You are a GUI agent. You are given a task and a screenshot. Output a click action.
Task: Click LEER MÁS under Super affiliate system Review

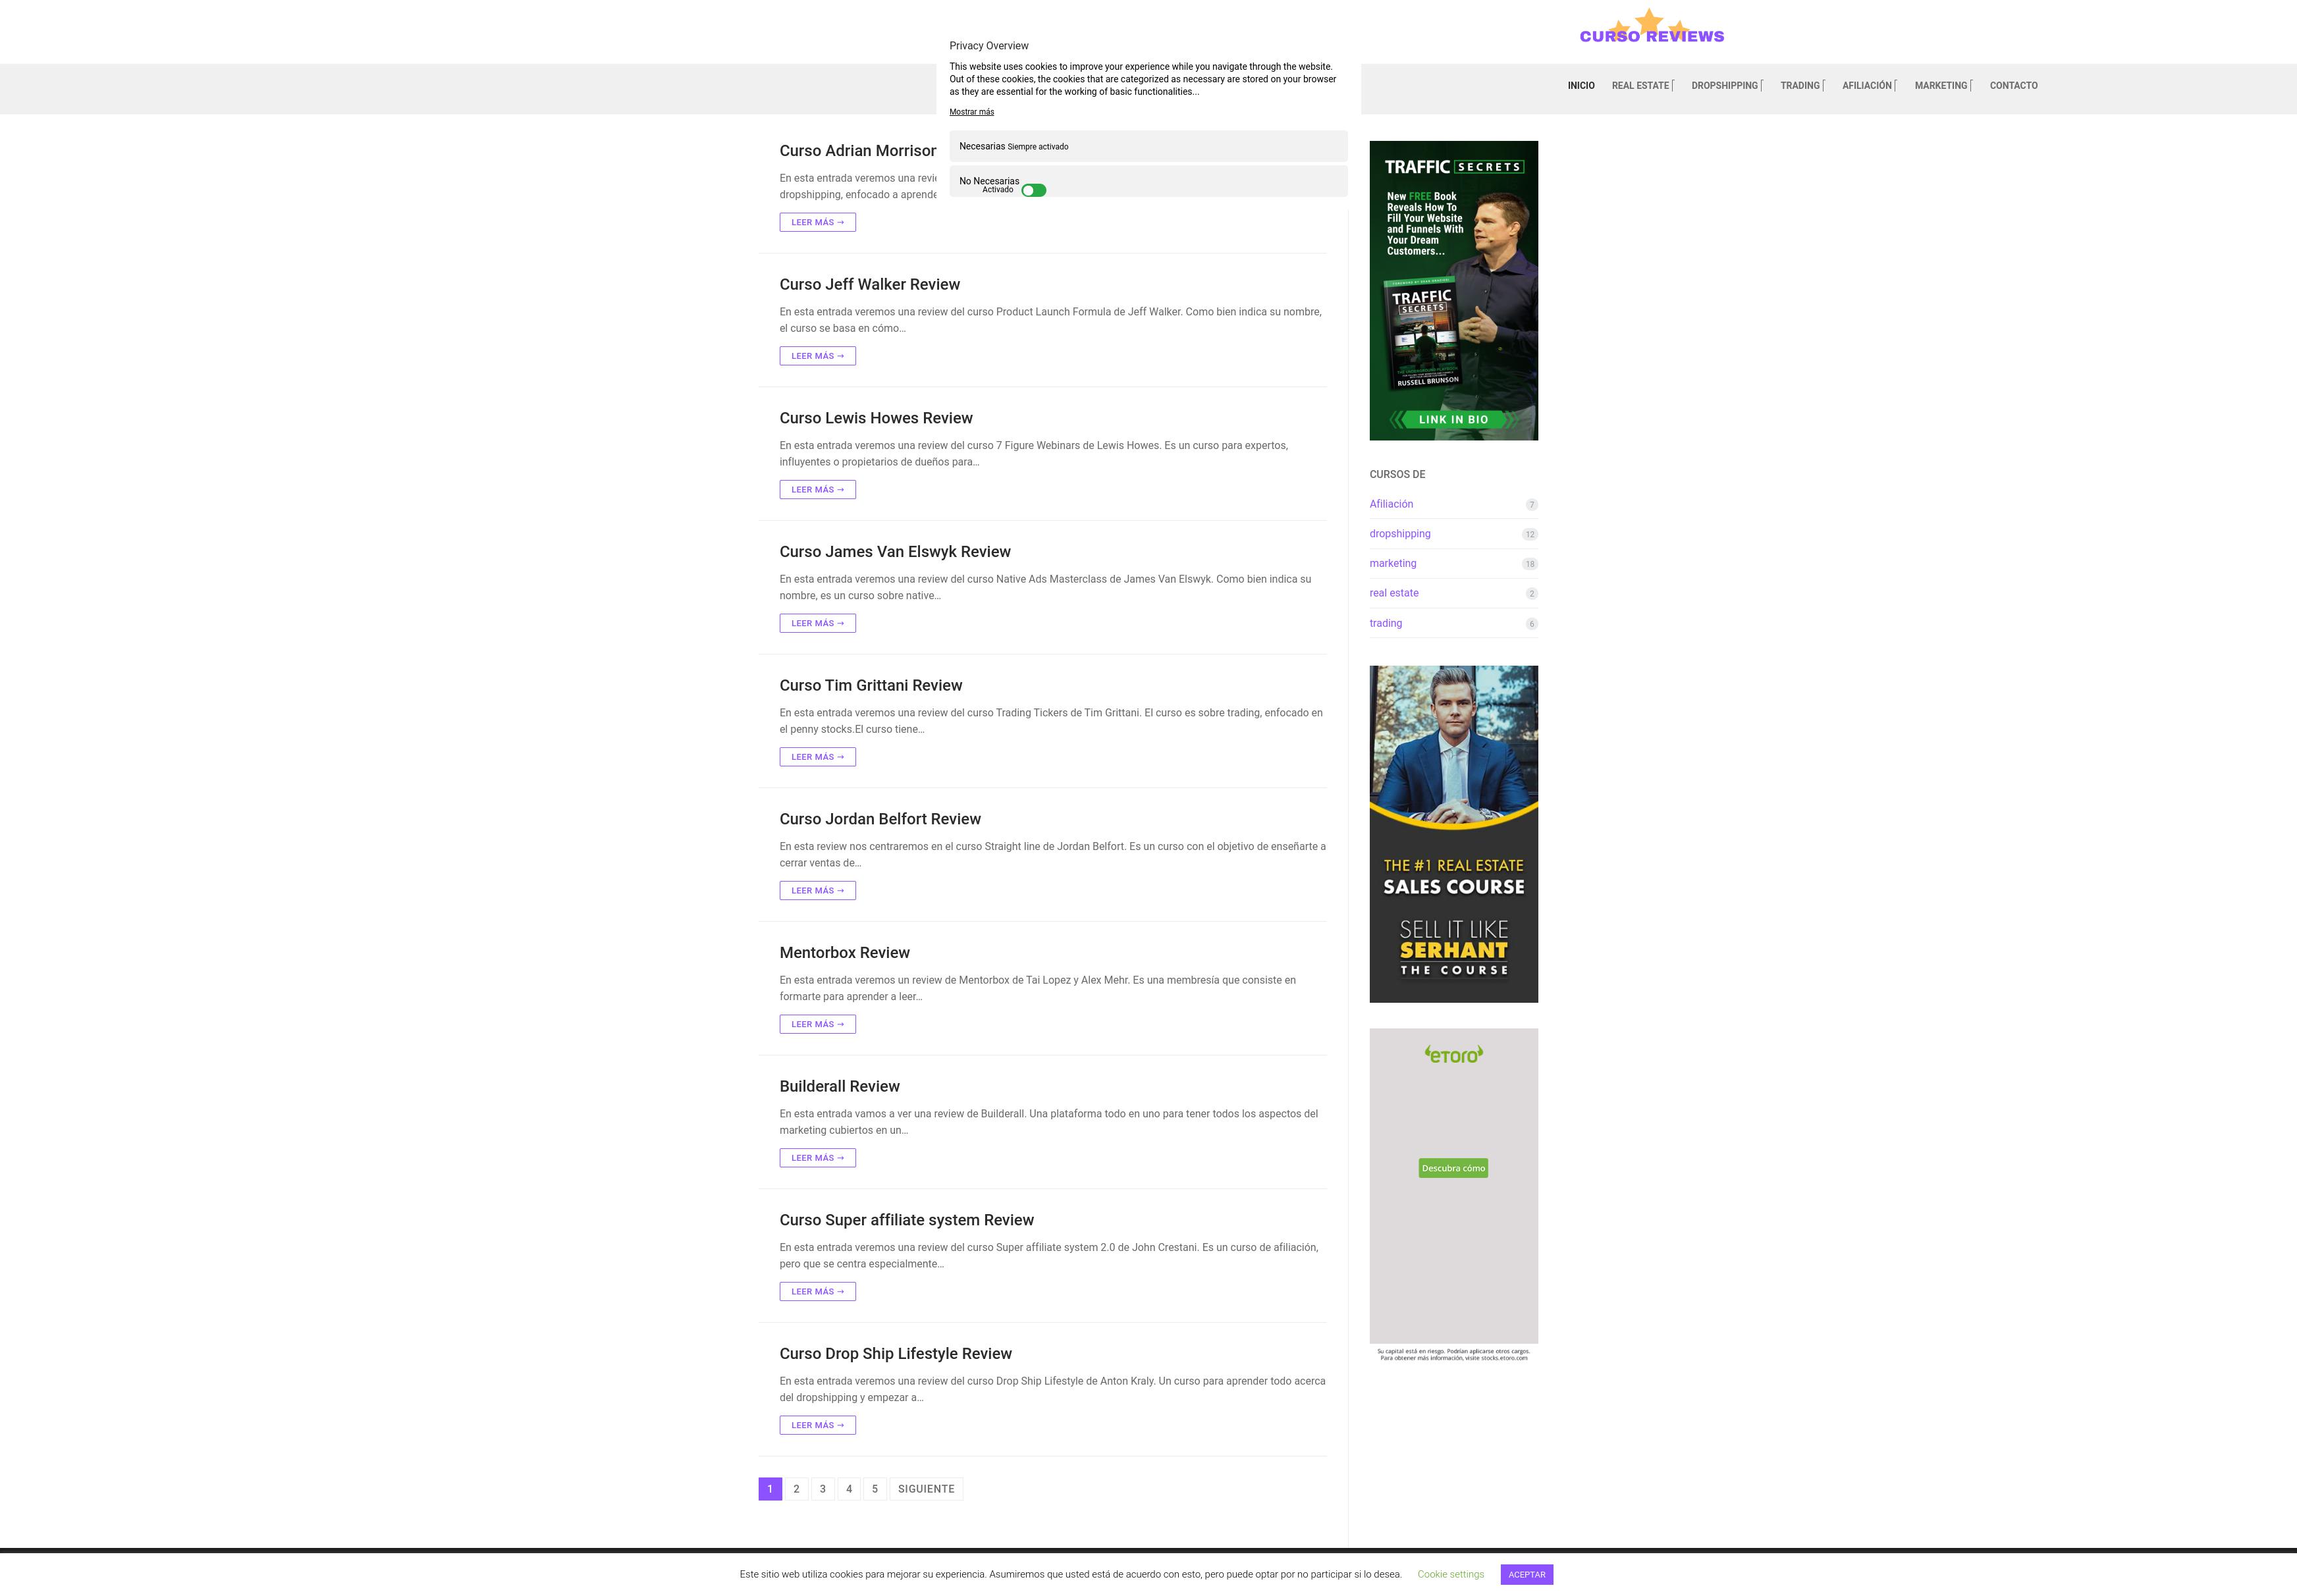point(817,1292)
